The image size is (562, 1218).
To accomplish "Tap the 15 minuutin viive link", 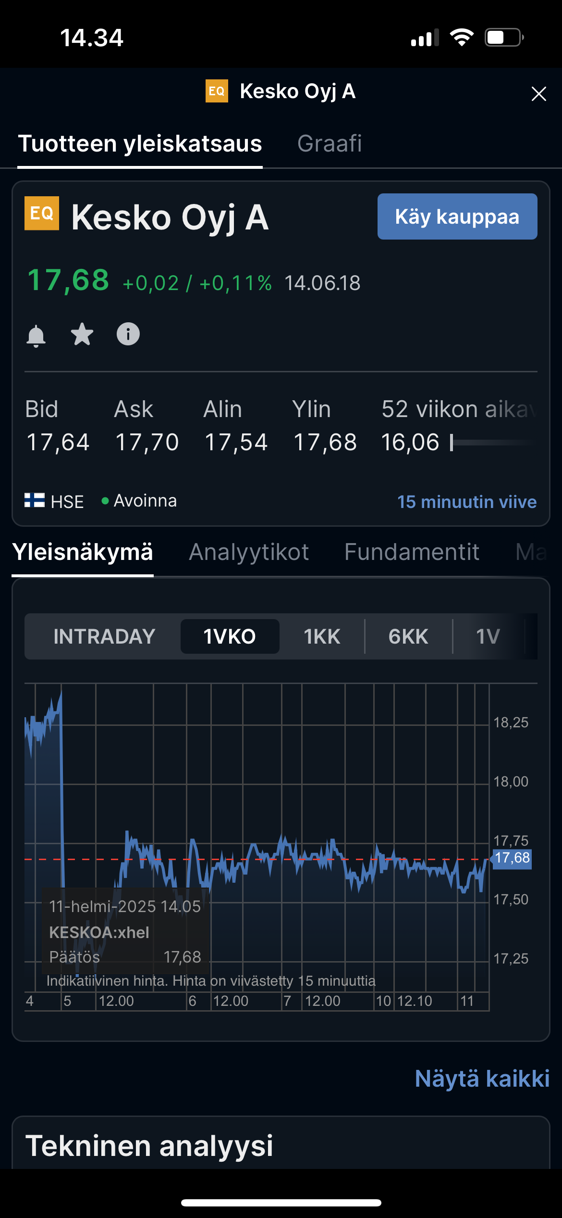I will (467, 502).
